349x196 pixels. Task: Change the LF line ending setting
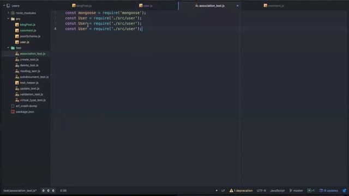pos(223,191)
